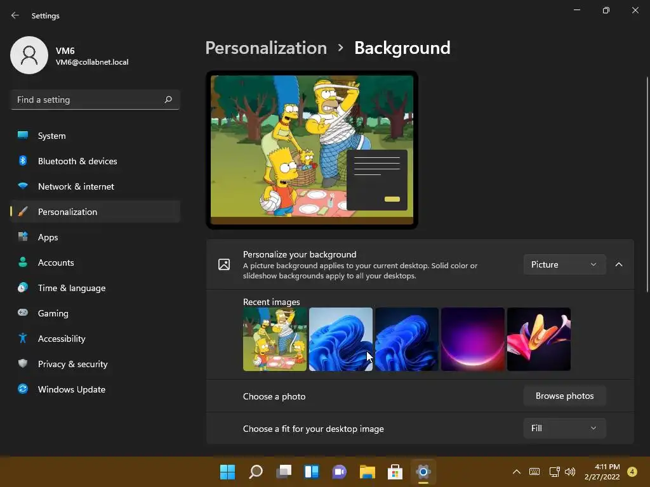
Task: Open Accessibility settings category
Action: (95, 339)
